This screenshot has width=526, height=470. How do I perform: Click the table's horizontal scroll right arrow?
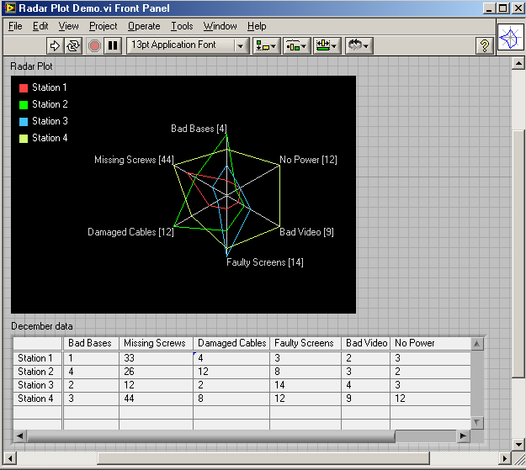pyautogui.click(x=463, y=436)
